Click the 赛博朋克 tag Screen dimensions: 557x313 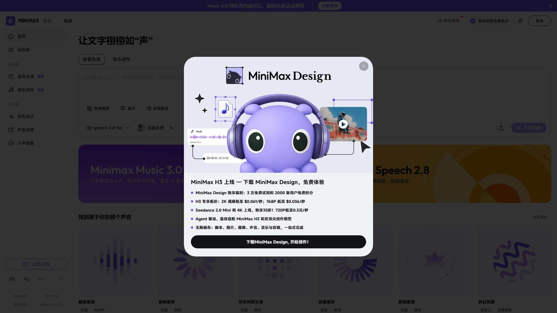coord(504,310)
